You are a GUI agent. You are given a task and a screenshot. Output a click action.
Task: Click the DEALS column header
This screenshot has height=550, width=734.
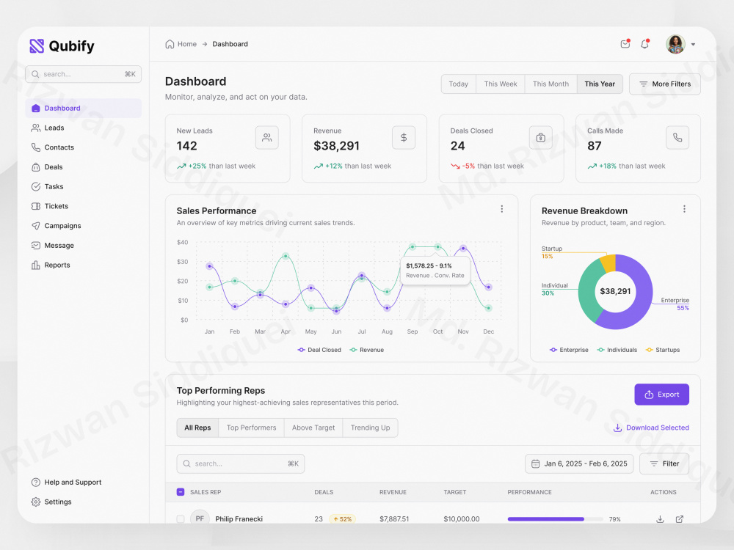click(324, 493)
